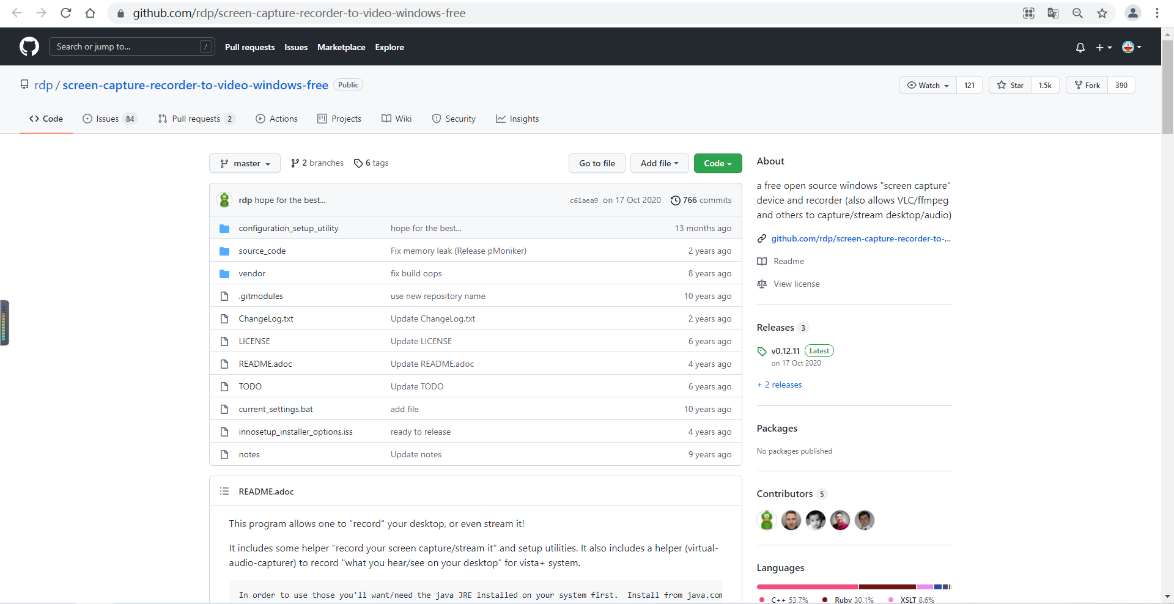Go to browser home page icon
The image size is (1174, 604).
point(90,13)
